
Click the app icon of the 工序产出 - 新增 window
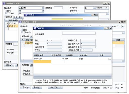pyautogui.click(x=20, y=22)
